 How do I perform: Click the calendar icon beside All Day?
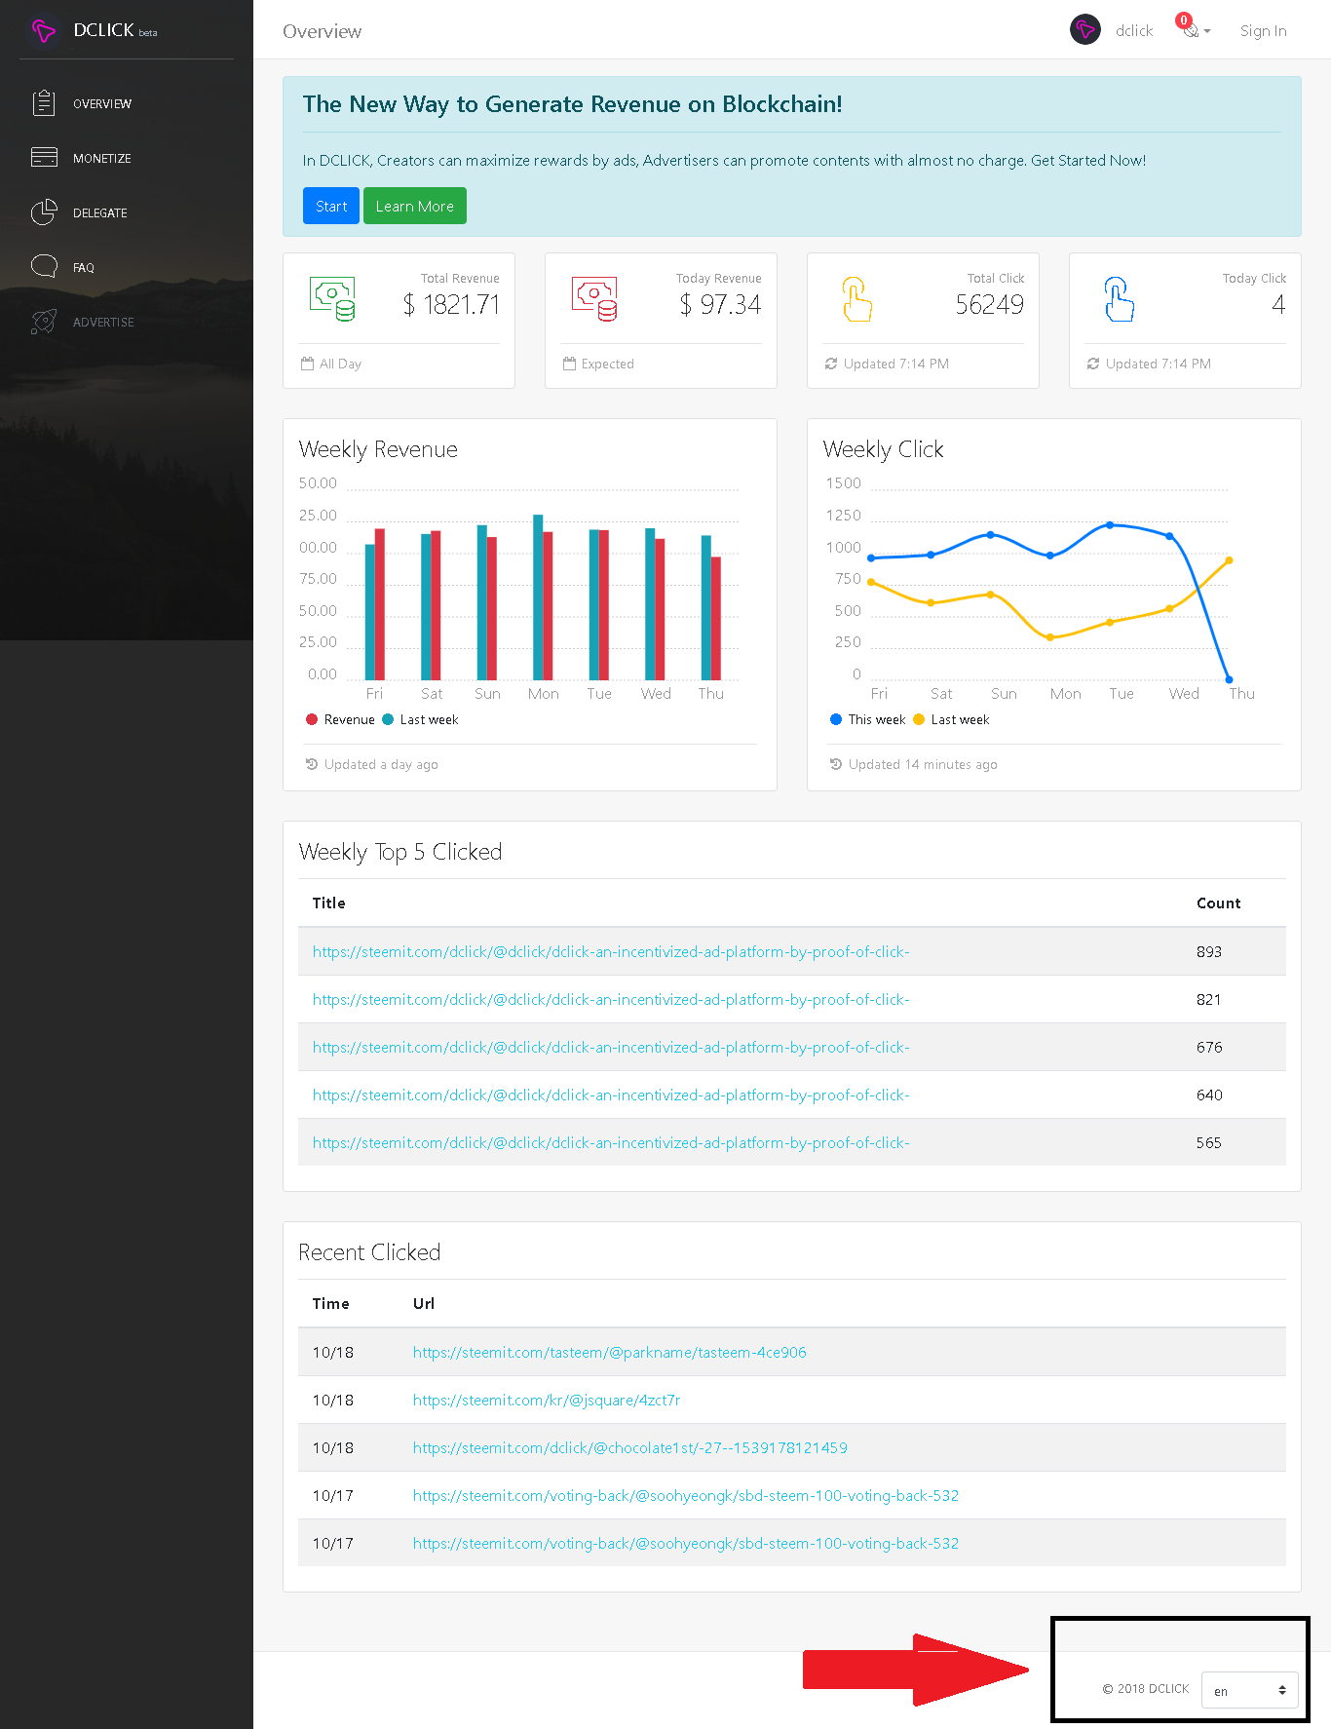(x=307, y=364)
